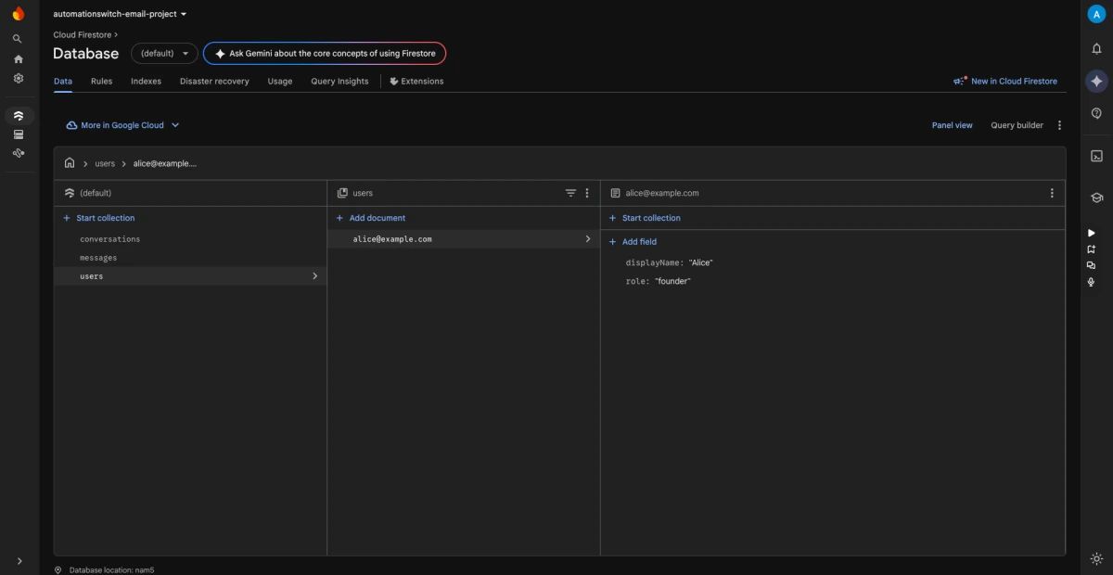Click Start collection under alice@example.com document
Screen dimensions: 1113x575
pos(645,218)
